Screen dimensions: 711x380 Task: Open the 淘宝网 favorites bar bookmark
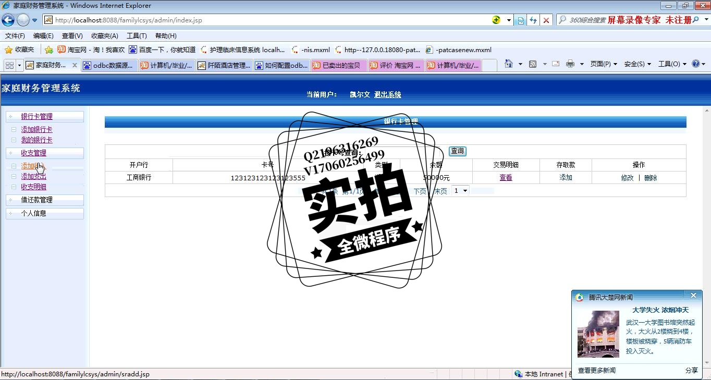tap(91, 50)
